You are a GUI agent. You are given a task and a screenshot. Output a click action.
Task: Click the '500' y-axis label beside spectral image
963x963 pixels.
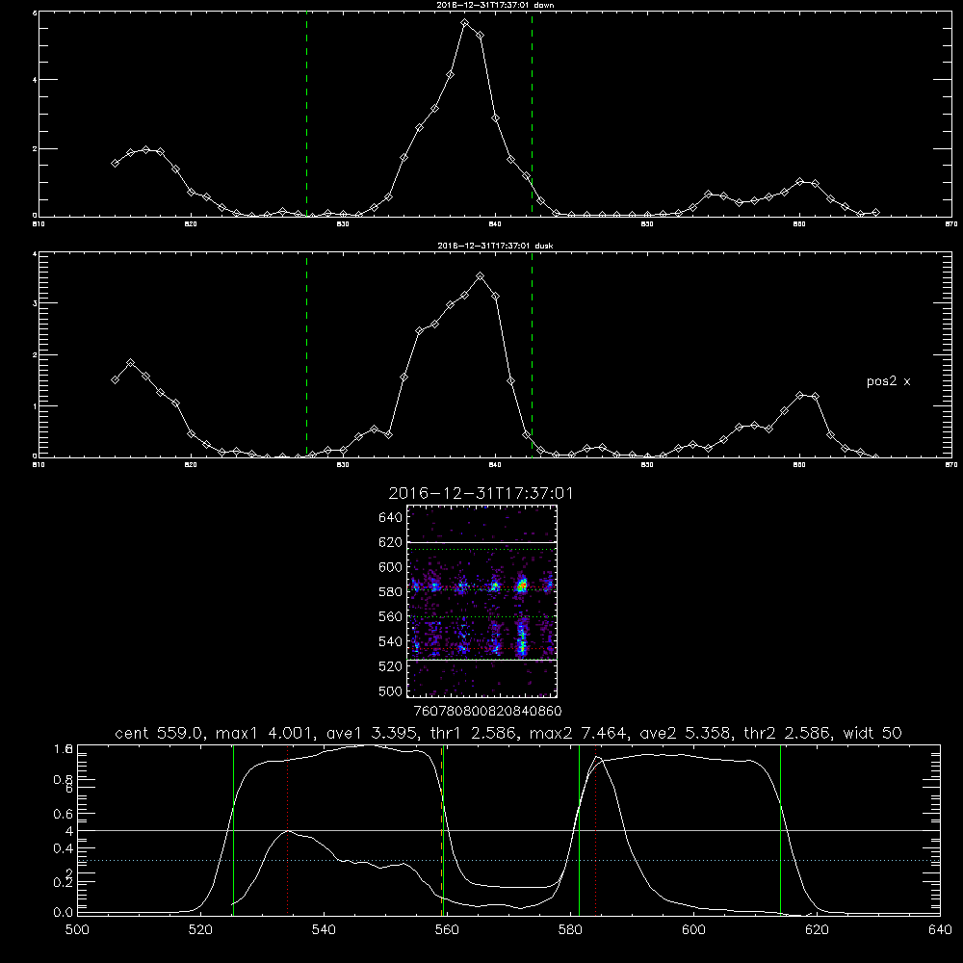click(x=390, y=691)
